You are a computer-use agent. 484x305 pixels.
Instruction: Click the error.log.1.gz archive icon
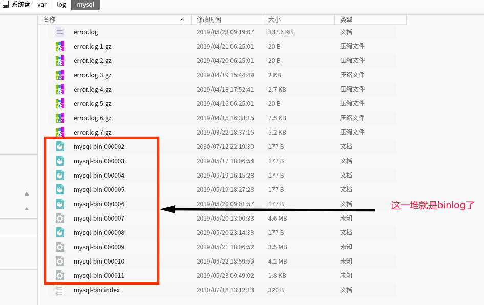(60, 46)
